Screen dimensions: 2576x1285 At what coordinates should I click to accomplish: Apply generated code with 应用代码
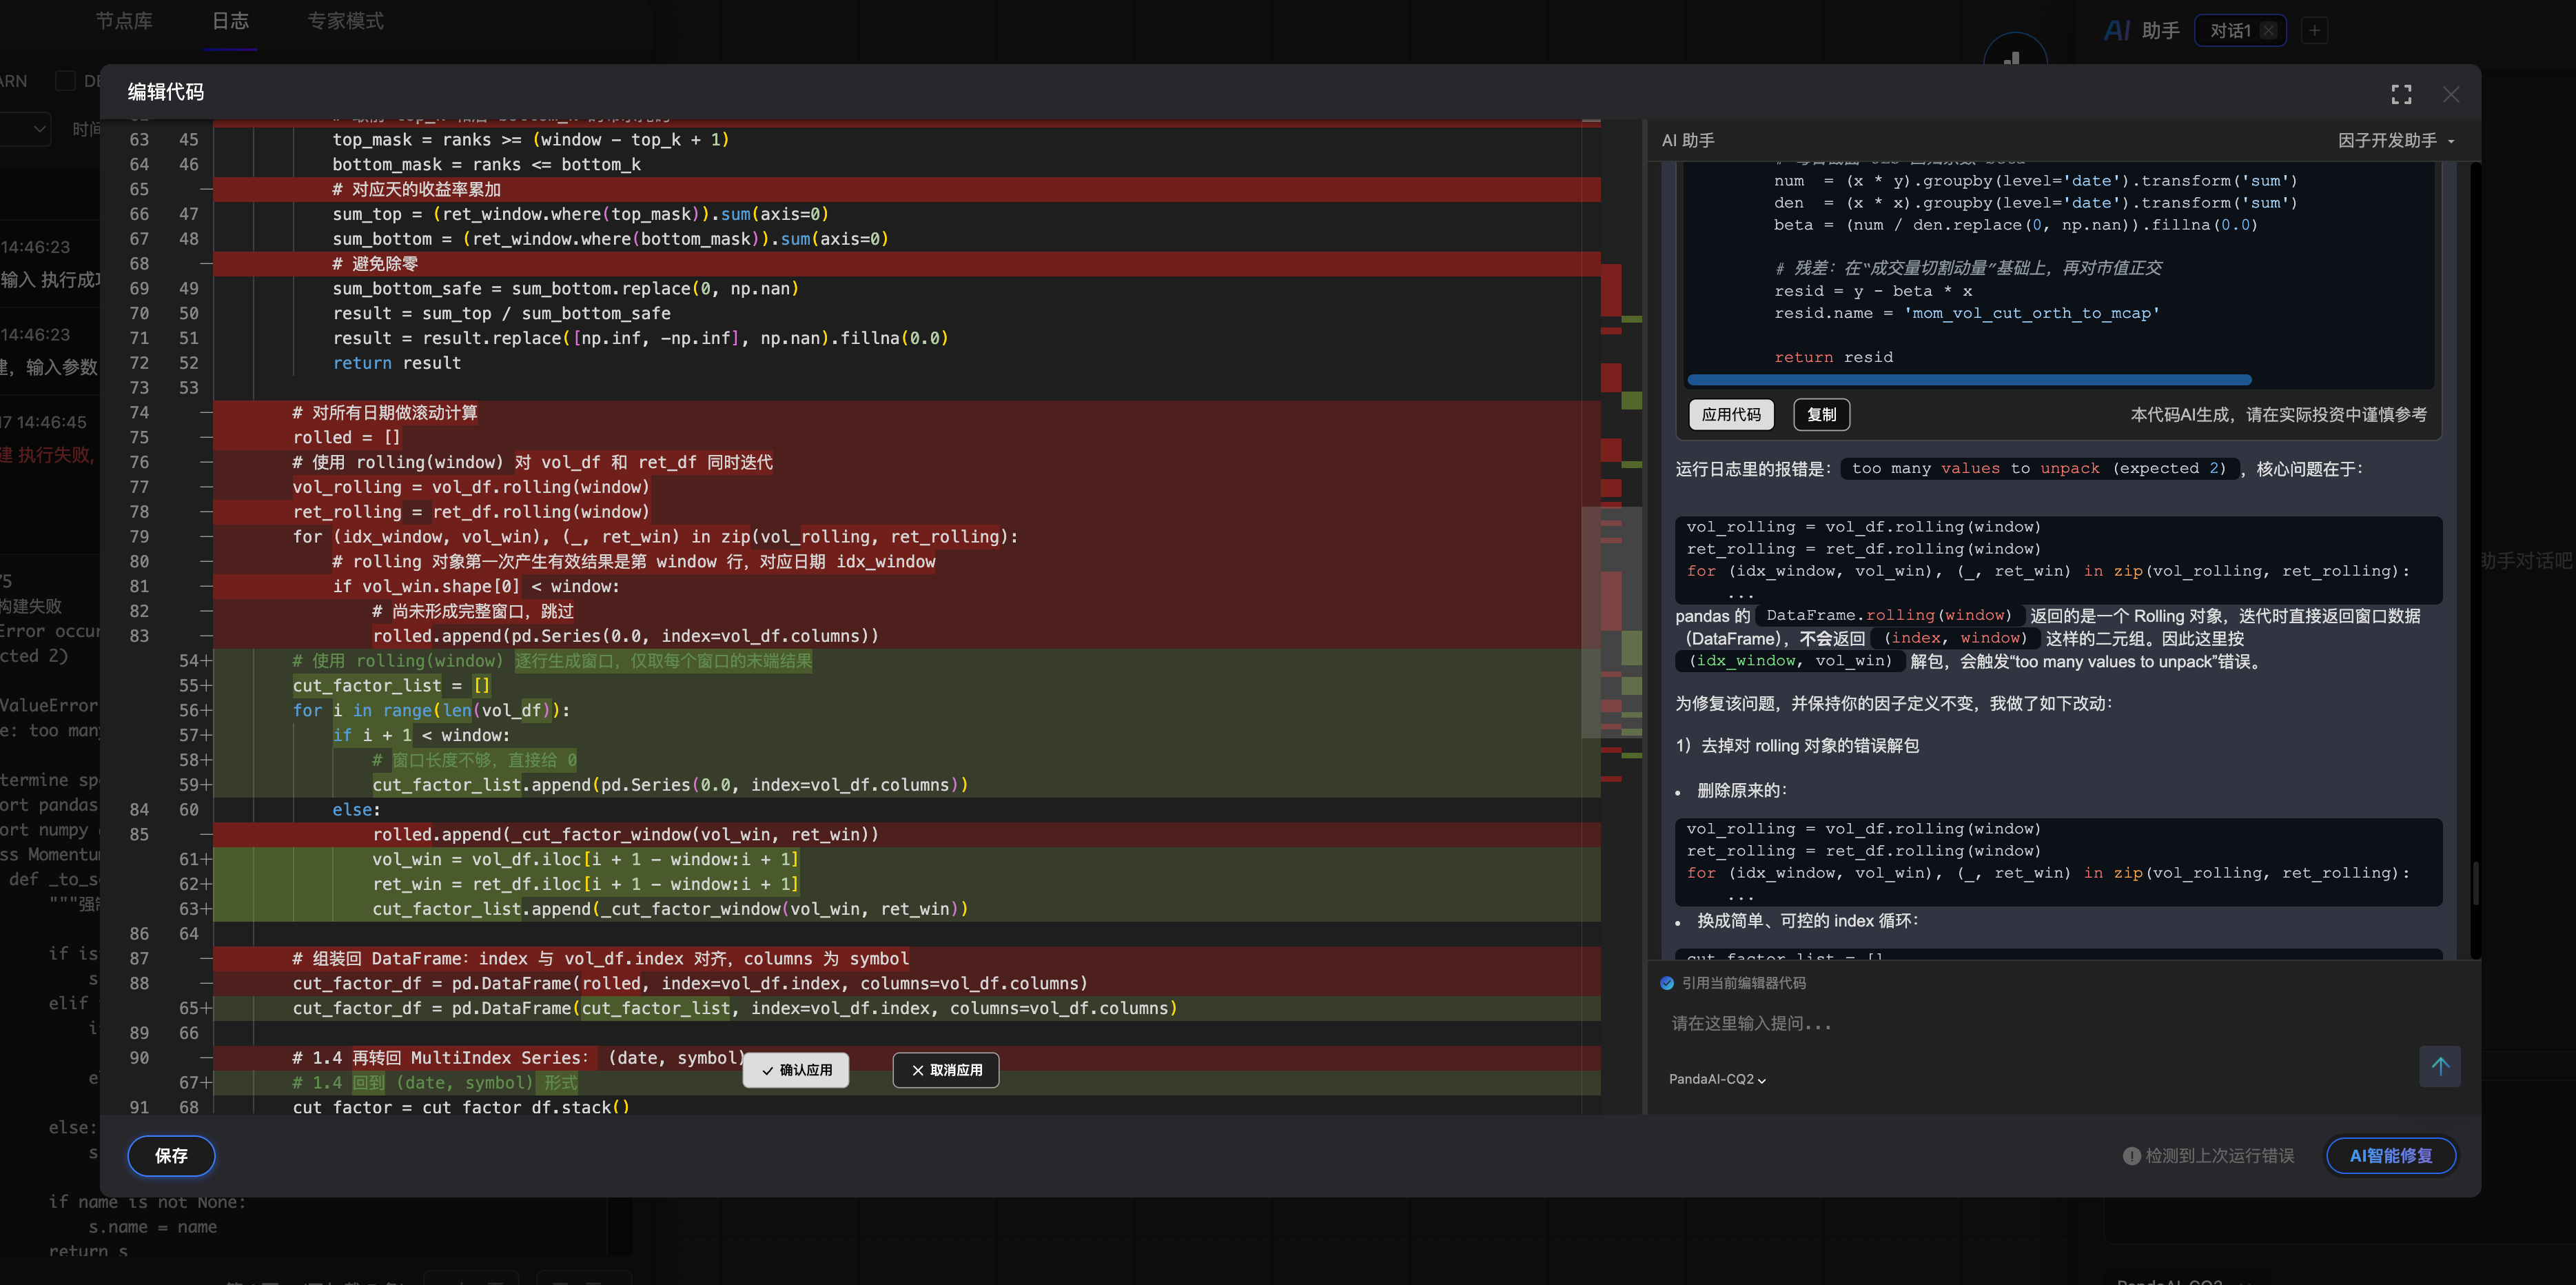click(x=1731, y=414)
